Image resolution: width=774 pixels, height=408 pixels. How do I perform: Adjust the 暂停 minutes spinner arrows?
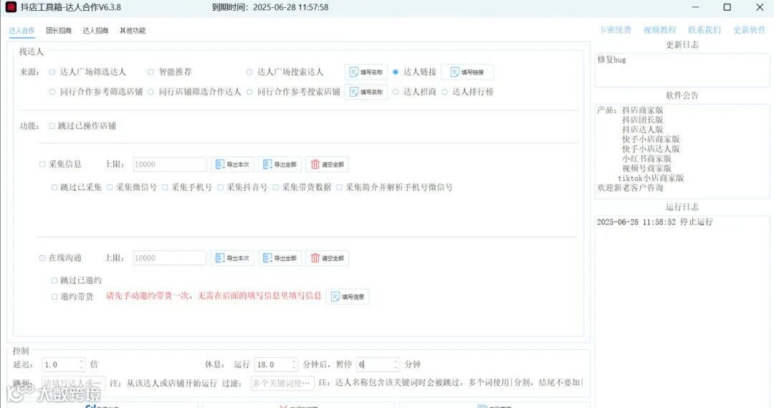tap(396, 364)
